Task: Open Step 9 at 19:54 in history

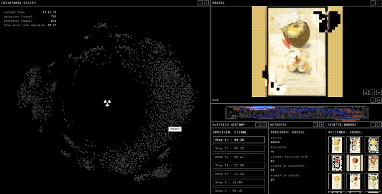Action: [x=239, y=182]
